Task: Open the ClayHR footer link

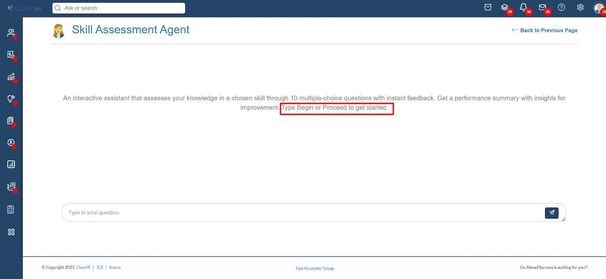Action: (83, 267)
